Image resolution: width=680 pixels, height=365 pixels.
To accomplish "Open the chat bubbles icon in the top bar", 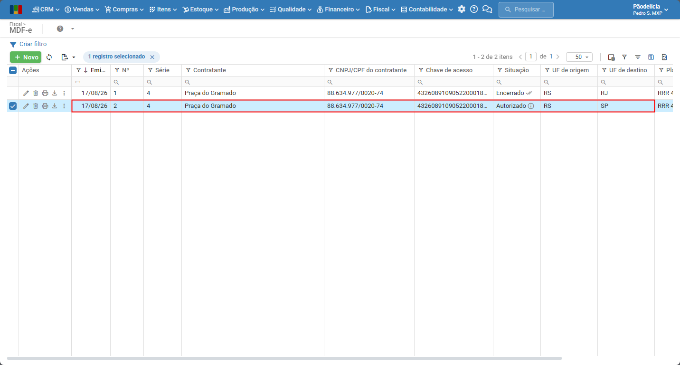I will point(487,9).
